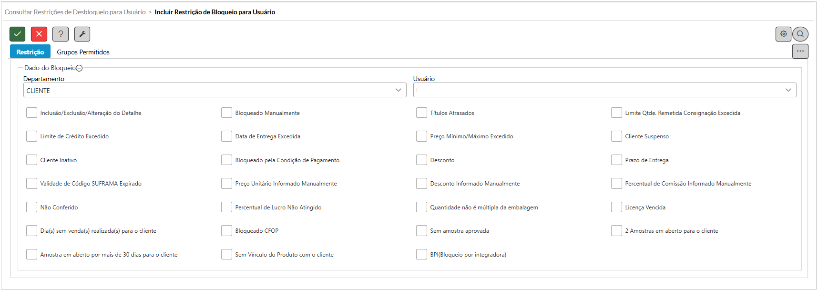The height and width of the screenshot is (290, 818).
Task: Select the Restrição tab
Action: click(30, 52)
